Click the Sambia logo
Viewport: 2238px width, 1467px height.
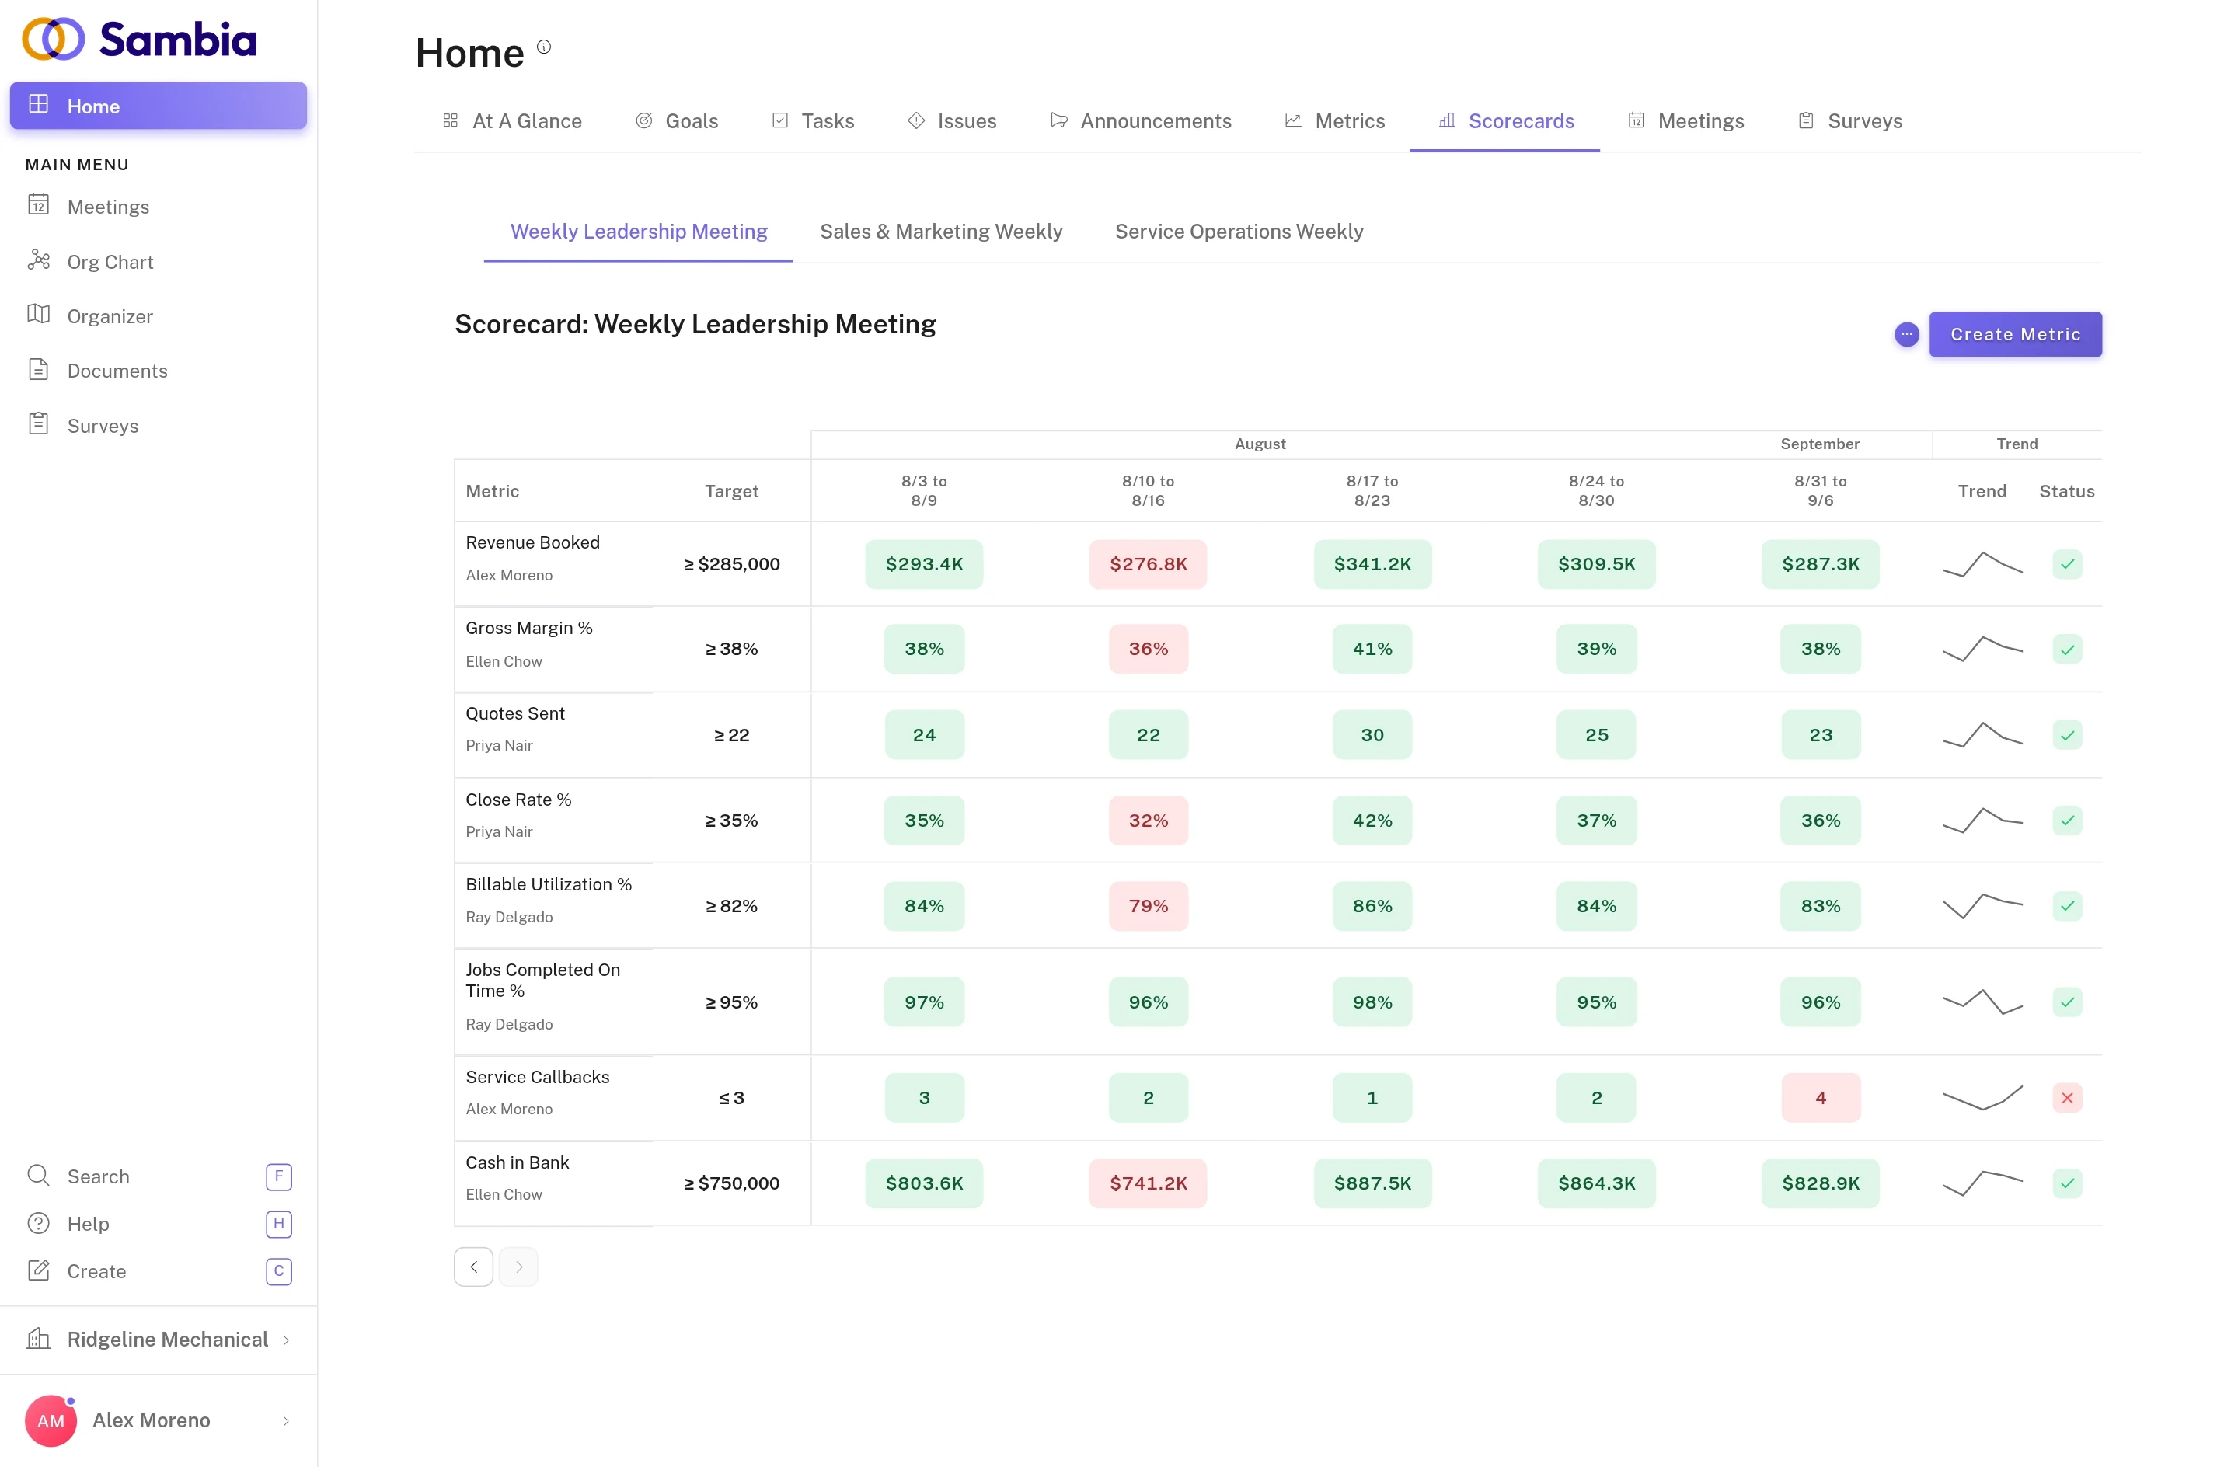(x=139, y=40)
